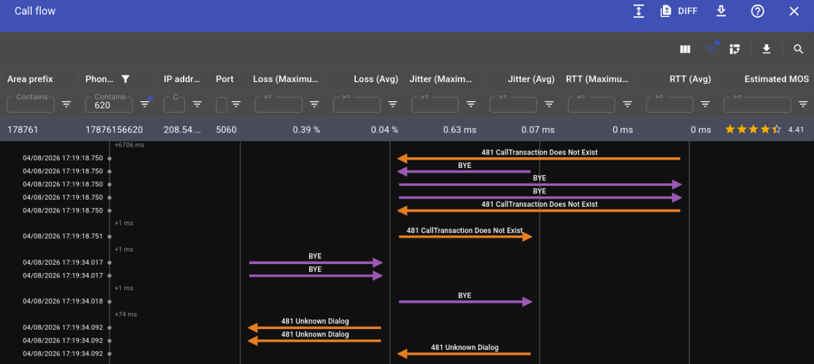814x364 pixels.
Task: Focus the Loss (Maximum) >= filter field
Action: [x=279, y=104]
